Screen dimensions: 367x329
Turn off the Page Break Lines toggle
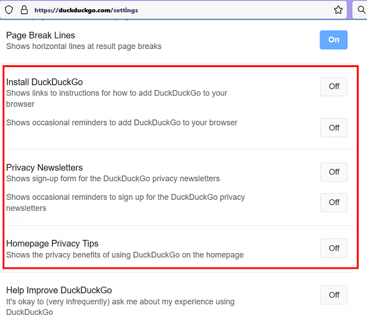333,40
